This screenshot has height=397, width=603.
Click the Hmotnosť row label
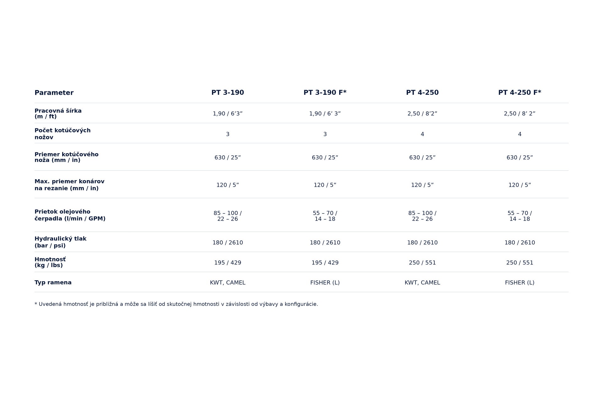point(50,262)
